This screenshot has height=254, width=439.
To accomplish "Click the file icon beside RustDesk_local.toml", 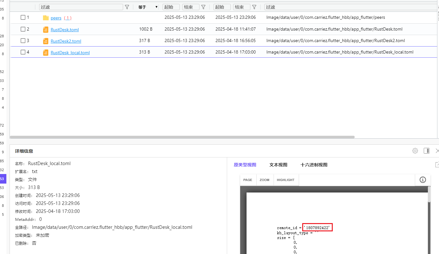I will [x=46, y=53].
